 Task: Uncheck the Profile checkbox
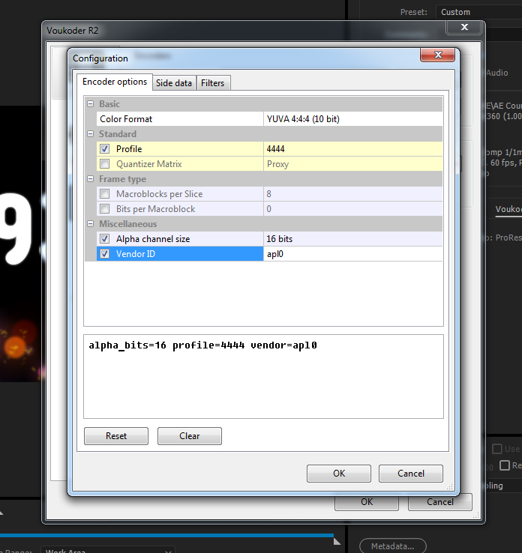point(105,149)
